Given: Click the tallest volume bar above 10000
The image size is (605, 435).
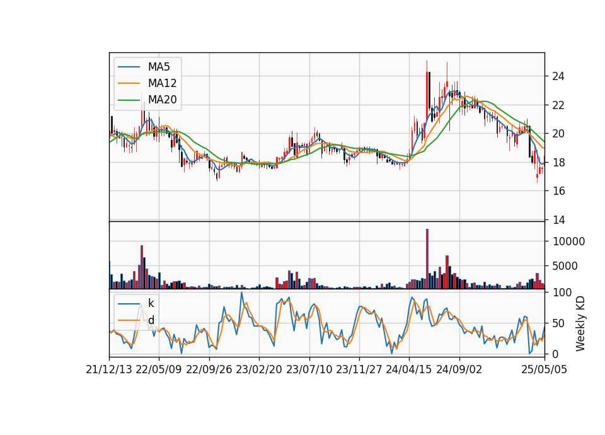Looking at the screenshot, I should 427,259.
